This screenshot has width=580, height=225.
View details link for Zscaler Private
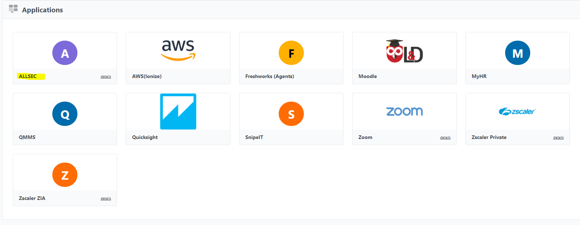click(558, 138)
